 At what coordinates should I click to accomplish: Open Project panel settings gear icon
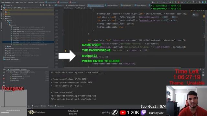tap(50, 5)
